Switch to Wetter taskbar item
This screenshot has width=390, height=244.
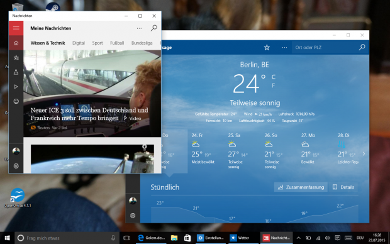[243, 238]
